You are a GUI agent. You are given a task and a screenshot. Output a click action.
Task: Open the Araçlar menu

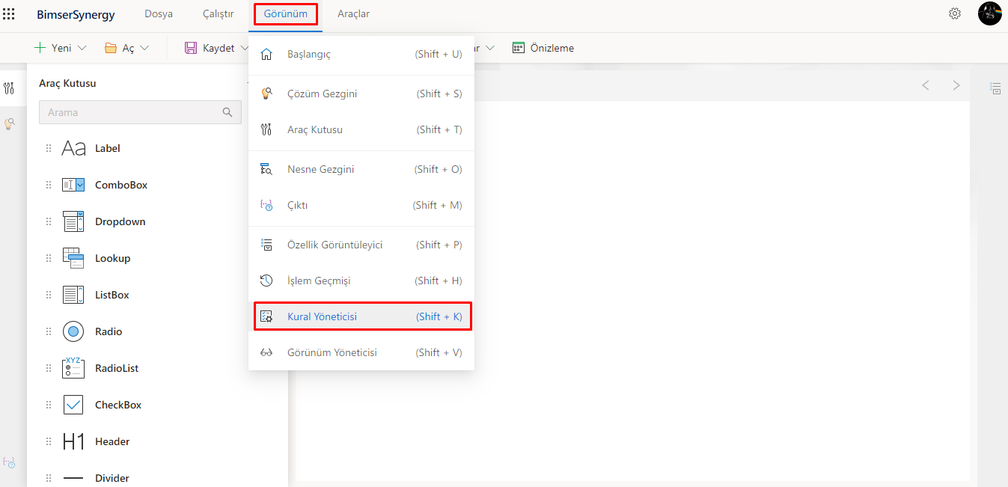[353, 13]
